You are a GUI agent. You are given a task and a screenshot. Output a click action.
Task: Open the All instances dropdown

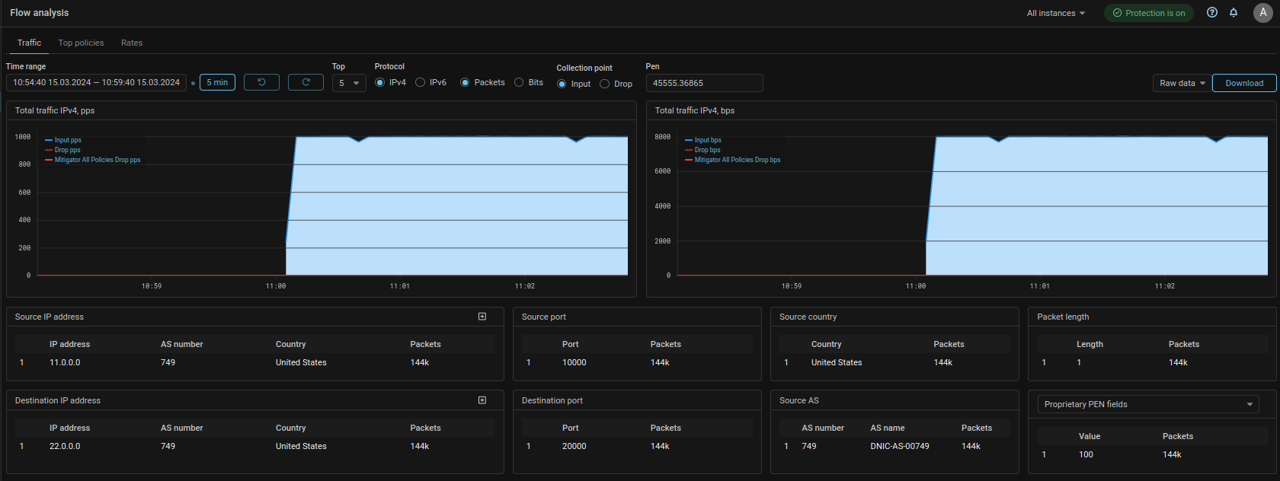[x=1055, y=13]
